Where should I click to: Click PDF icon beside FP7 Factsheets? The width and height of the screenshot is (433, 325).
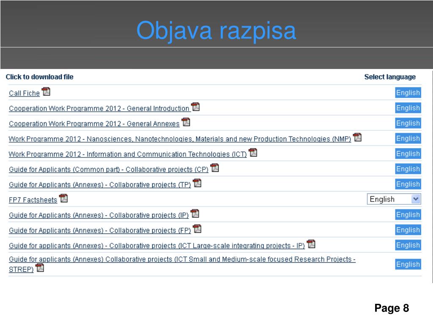63,198
